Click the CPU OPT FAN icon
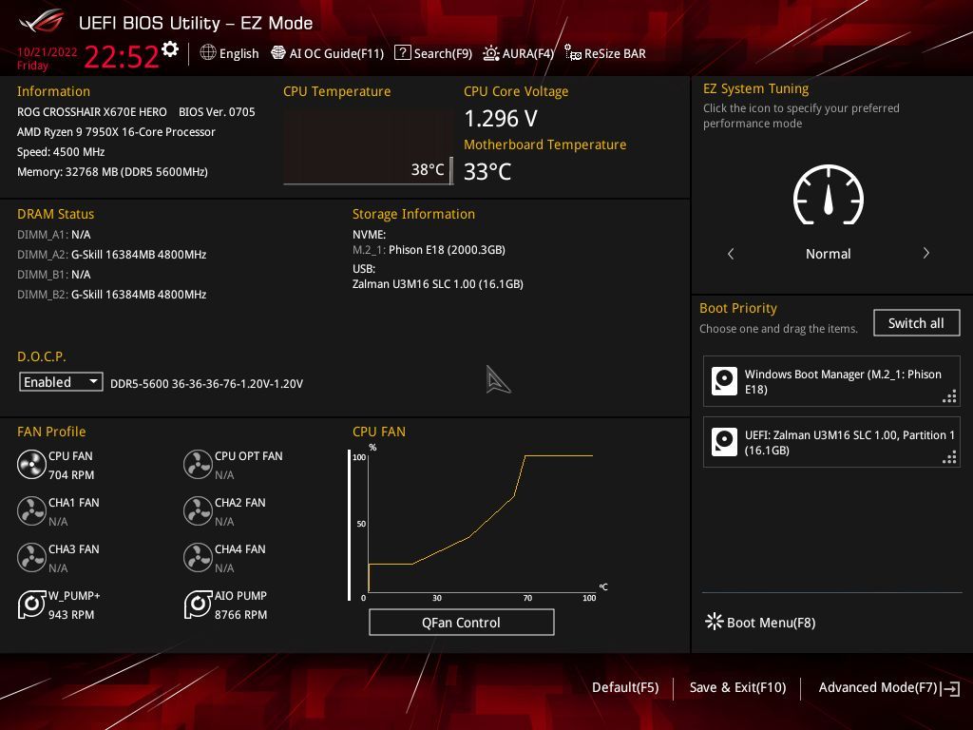973x730 pixels. (198, 464)
